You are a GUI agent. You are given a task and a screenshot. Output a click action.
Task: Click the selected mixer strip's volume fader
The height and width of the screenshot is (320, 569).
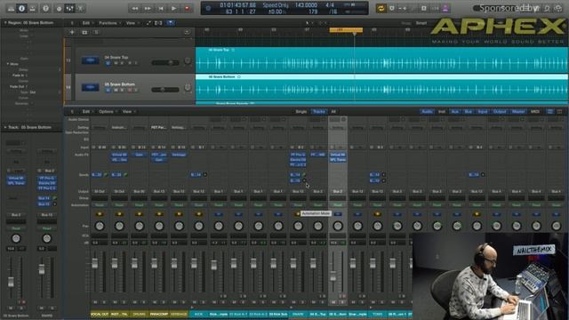tap(333, 276)
